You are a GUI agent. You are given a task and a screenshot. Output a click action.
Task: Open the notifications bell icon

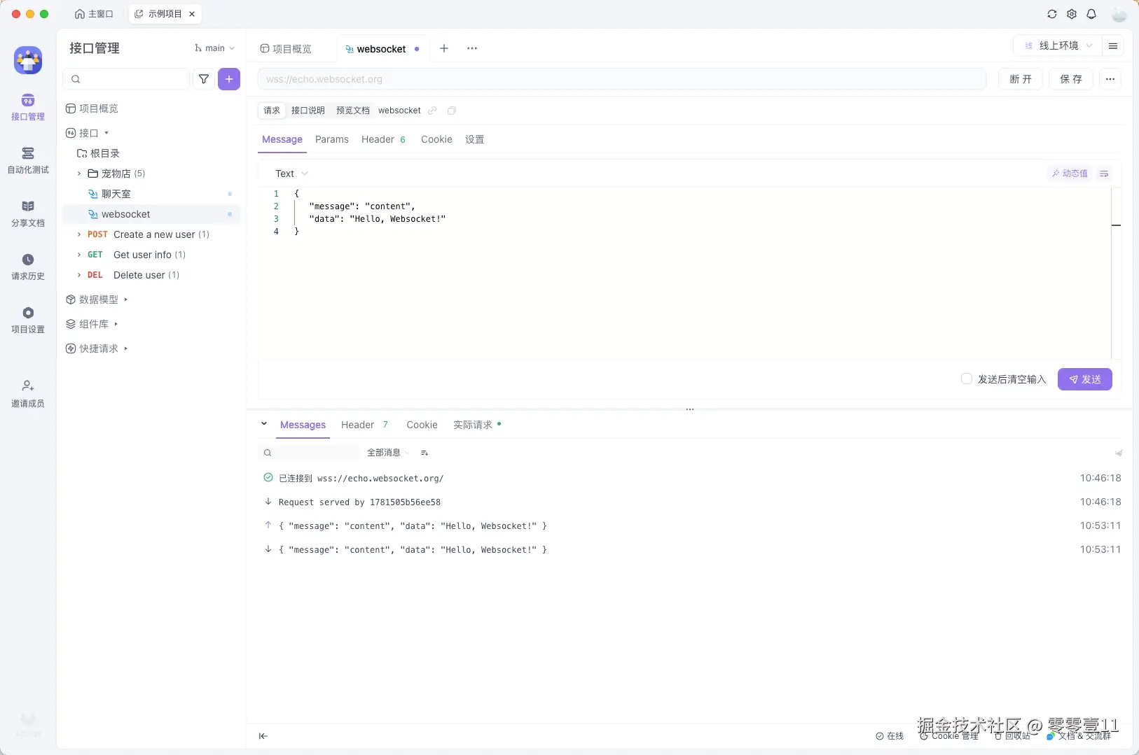[1091, 14]
